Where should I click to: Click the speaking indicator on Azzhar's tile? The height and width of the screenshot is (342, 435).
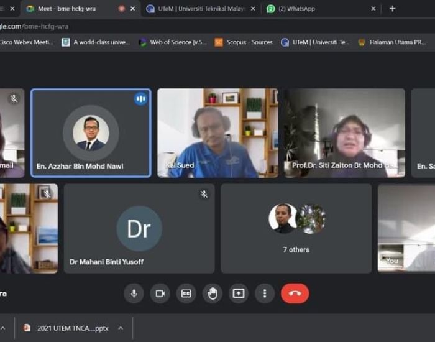[x=140, y=99]
